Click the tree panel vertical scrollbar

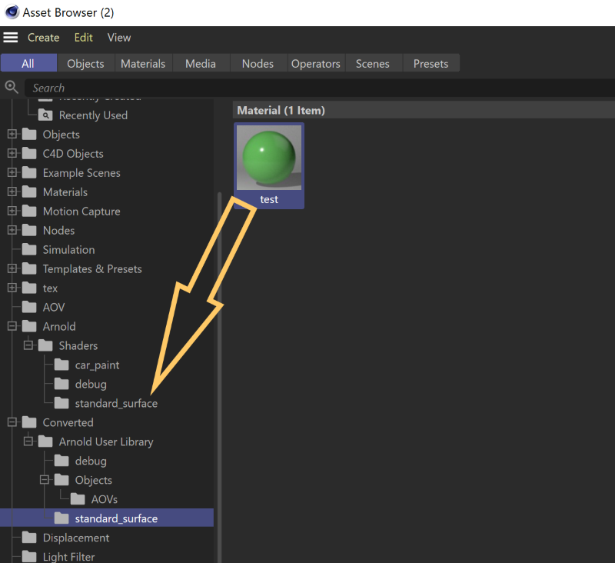point(220,377)
